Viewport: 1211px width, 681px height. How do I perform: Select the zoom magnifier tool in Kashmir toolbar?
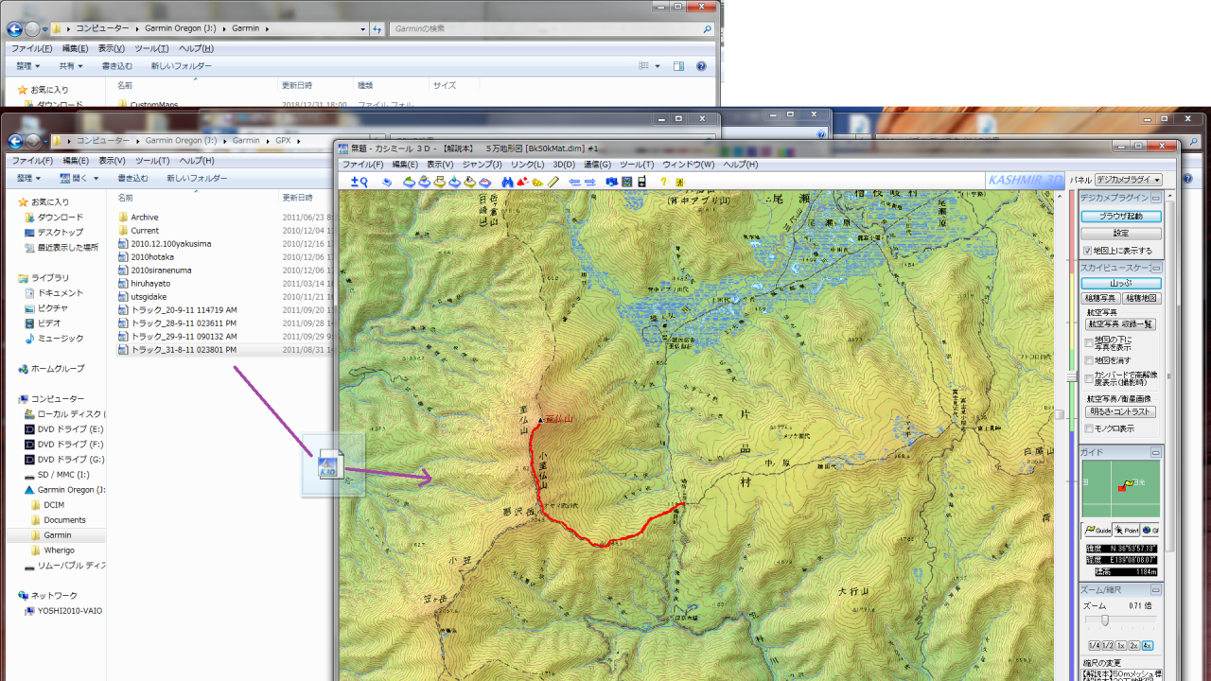pos(359,182)
